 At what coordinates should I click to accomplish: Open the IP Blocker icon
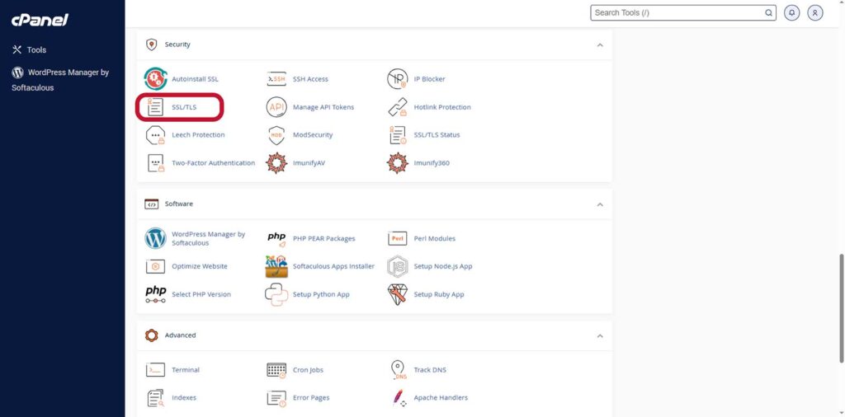point(398,78)
